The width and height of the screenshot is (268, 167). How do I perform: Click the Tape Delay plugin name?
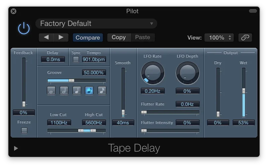point(134,148)
